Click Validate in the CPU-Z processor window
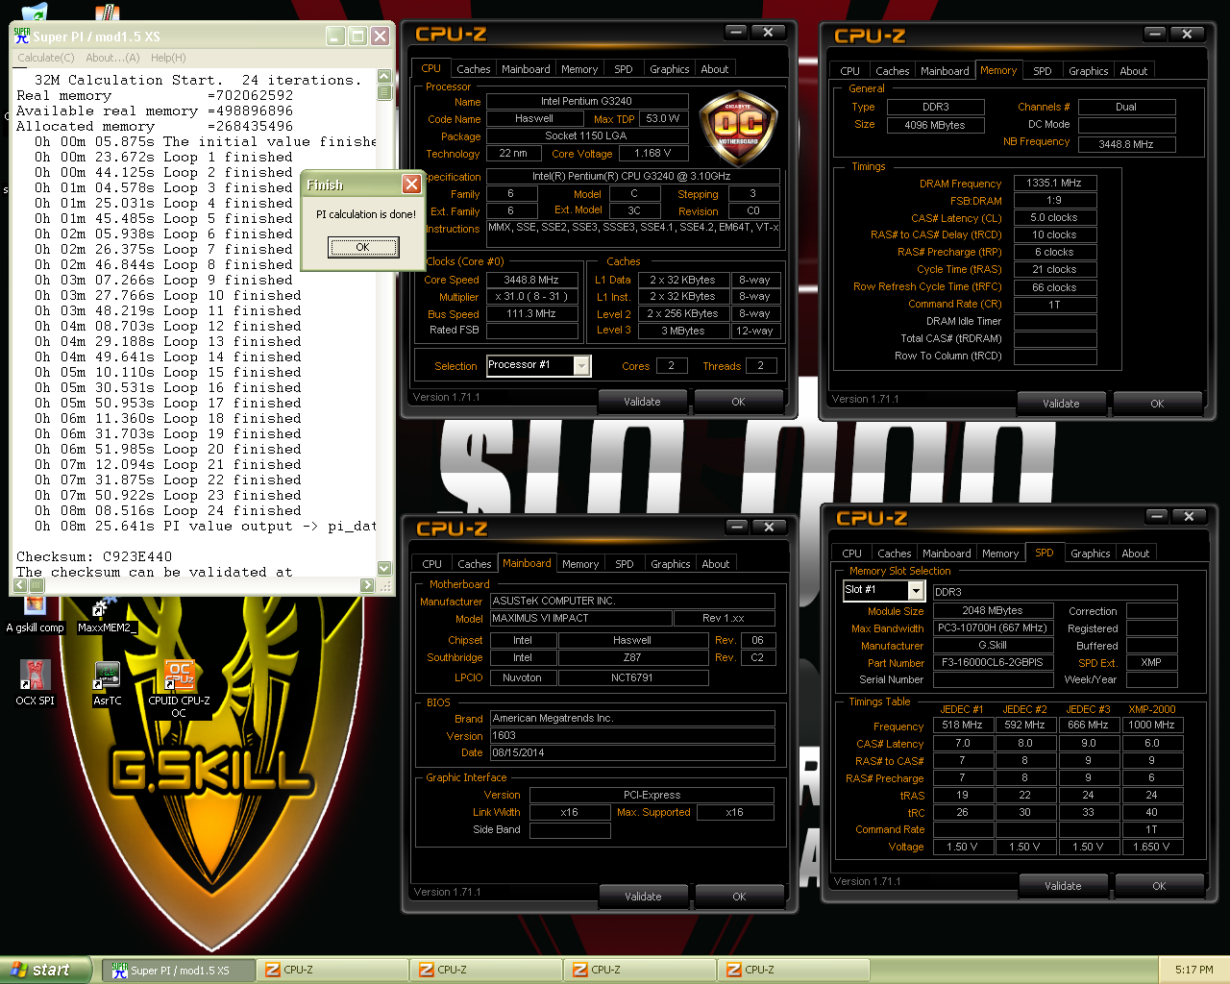 pyautogui.click(x=642, y=402)
